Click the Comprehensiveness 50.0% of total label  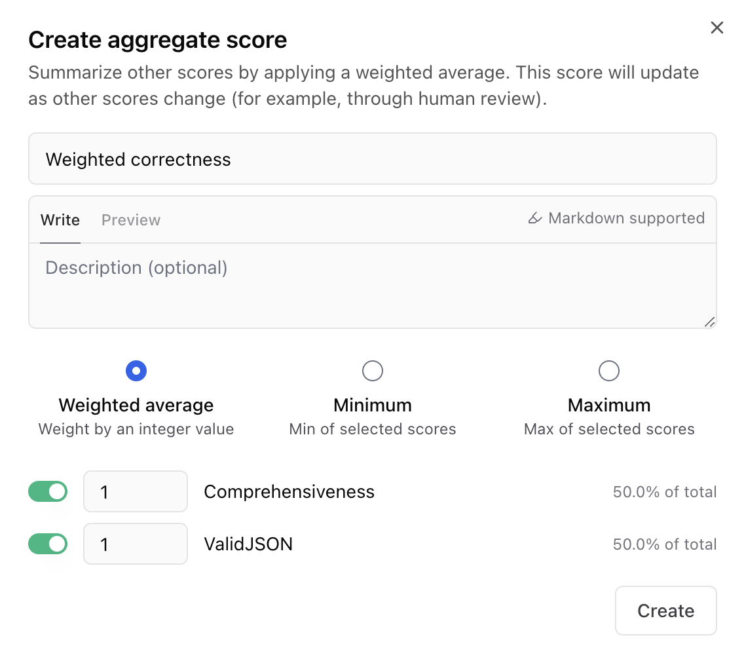click(664, 491)
